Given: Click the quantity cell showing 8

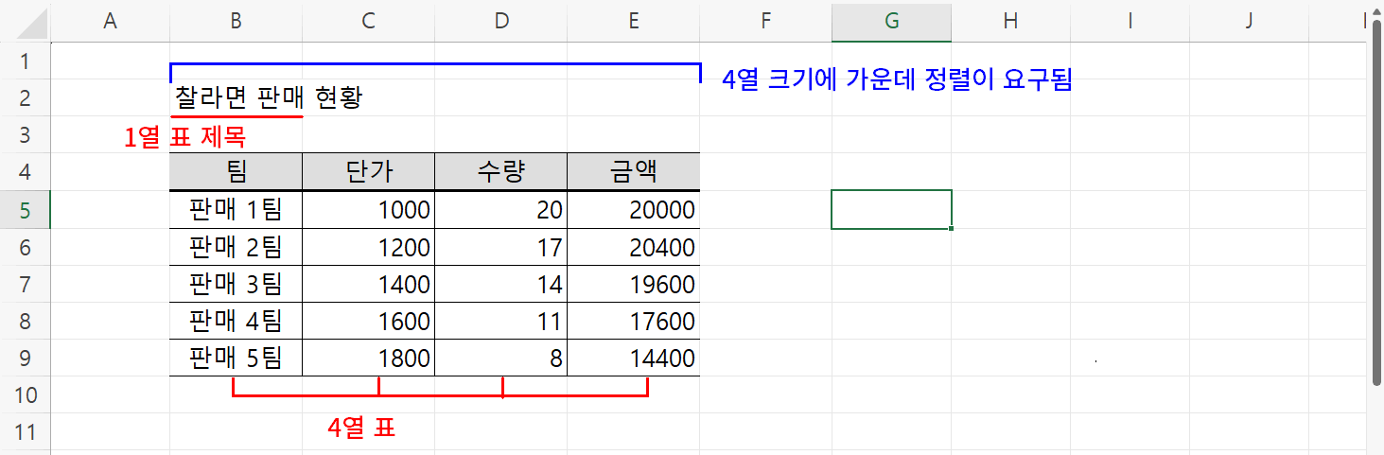Looking at the screenshot, I should coord(500,358).
